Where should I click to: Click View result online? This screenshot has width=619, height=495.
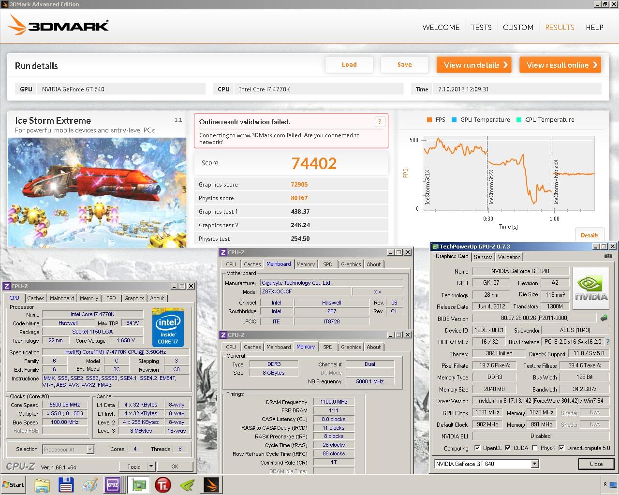[x=560, y=65]
